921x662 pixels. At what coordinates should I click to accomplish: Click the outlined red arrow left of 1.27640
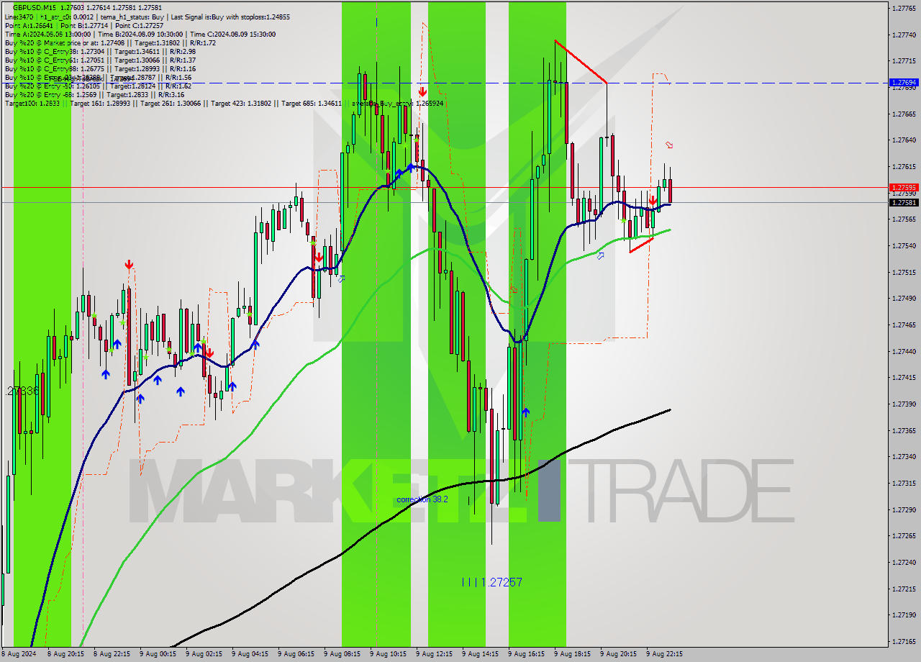(669, 145)
